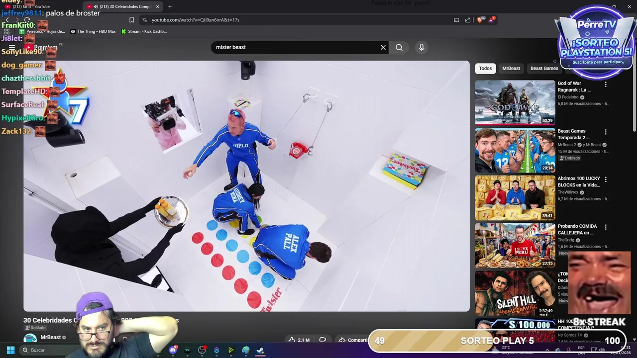Click the 'I Love Peru' food thumbnail
The height and width of the screenshot is (358, 637).
(x=515, y=245)
